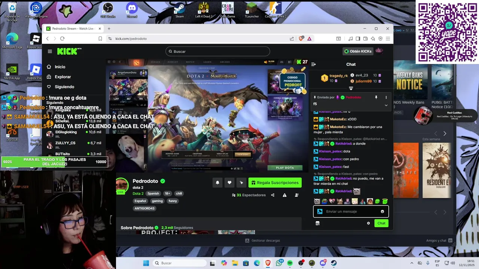Viewport: 479px width, 269px height.
Task: Select the Spanish tag
Action: [153, 194]
